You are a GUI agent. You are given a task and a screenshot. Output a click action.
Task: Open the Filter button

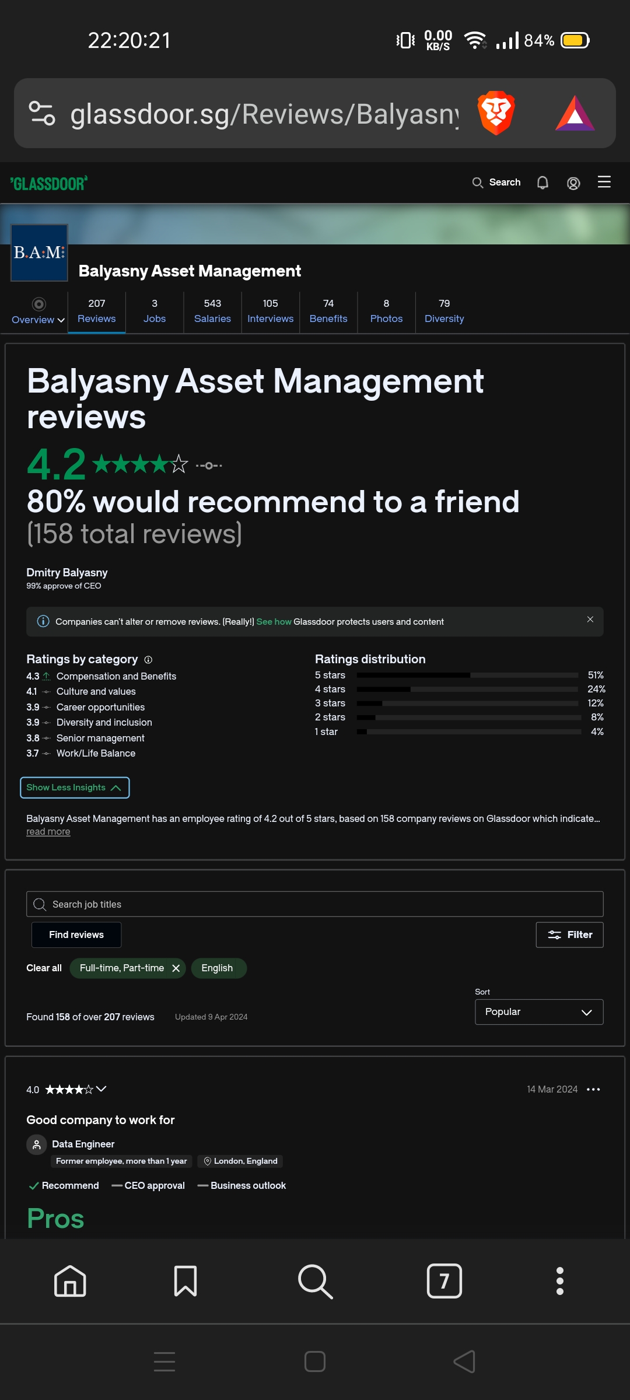(x=569, y=935)
